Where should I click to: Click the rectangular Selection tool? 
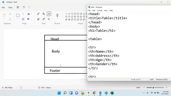point(18,15)
